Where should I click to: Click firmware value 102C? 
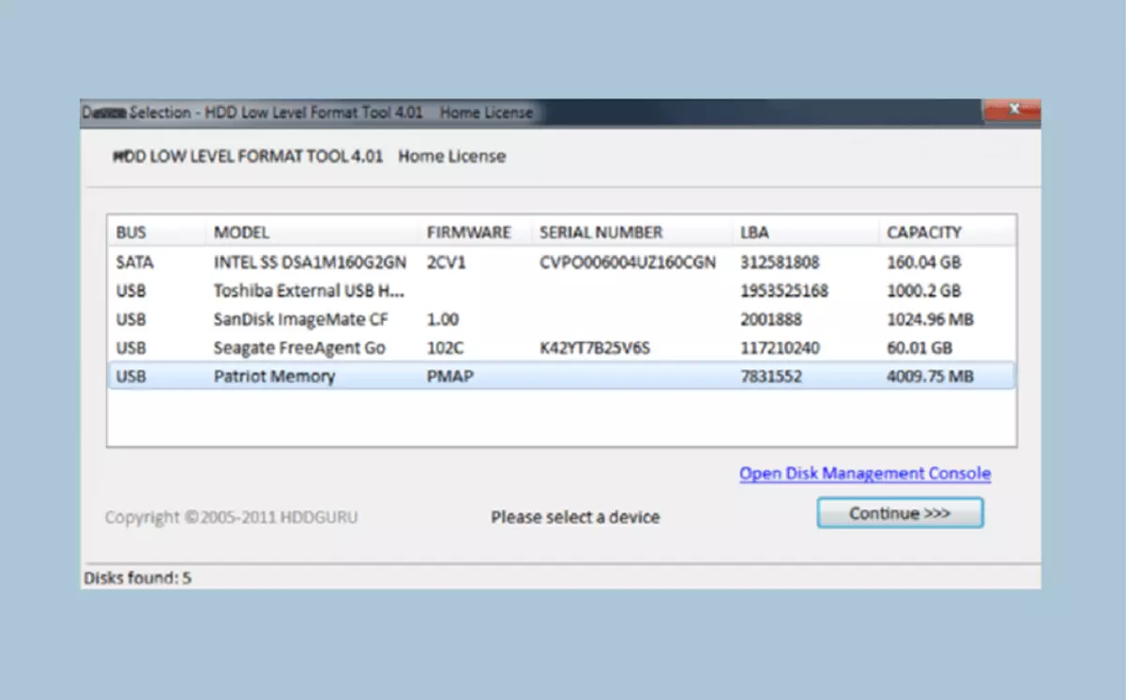point(446,348)
